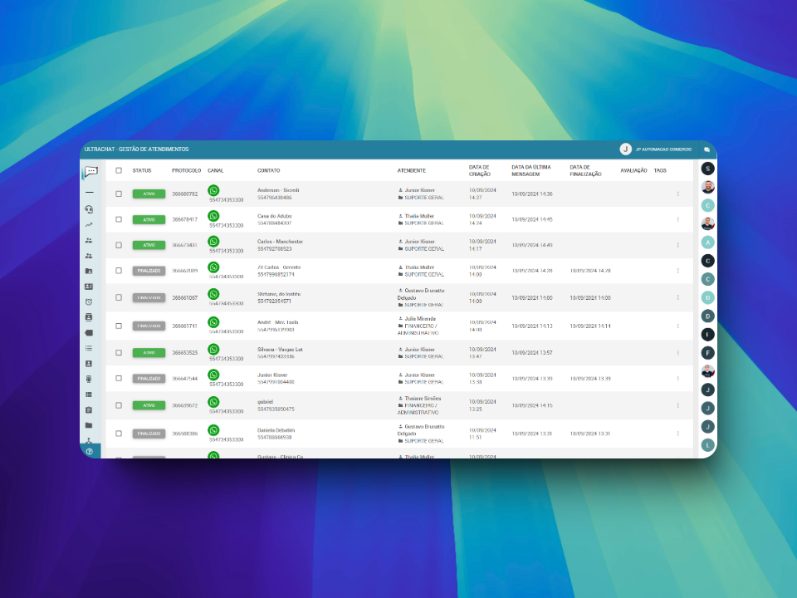Click WhatsApp icon in Anderson - Sicredi row
Viewport: 797px width, 598px height.
(x=213, y=190)
